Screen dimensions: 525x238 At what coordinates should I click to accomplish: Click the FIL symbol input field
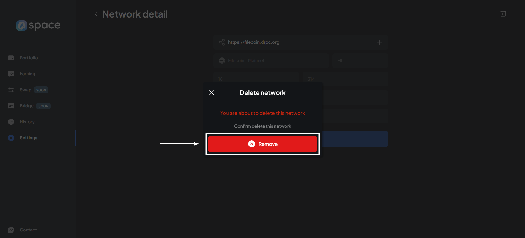click(360, 60)
